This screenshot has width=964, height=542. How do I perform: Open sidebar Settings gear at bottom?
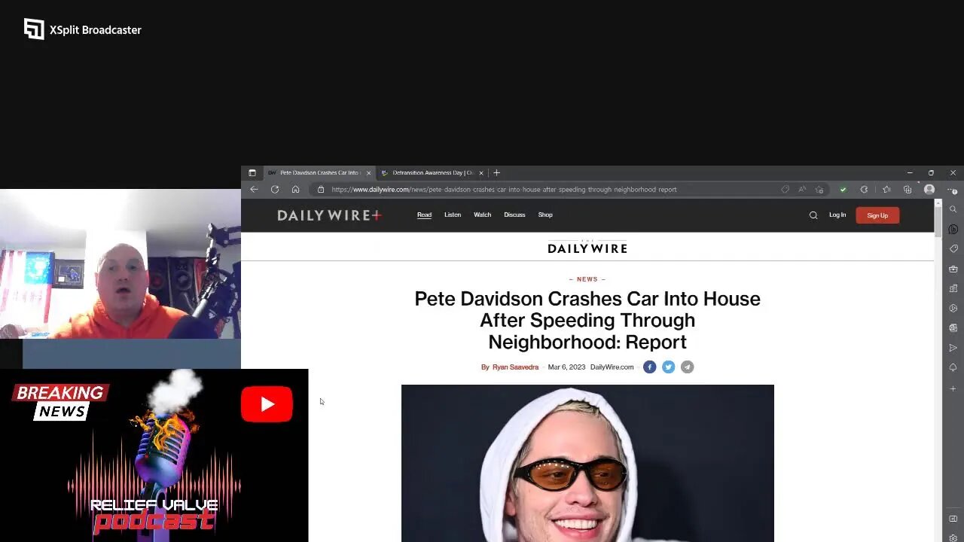(x=953, y=537)
